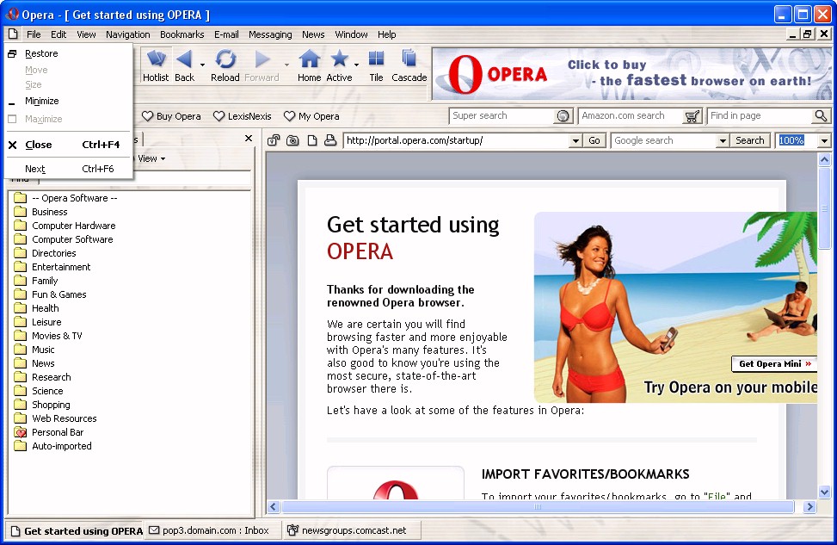Viewport: 837px width, 545px height.
Task: Open the Computer Hardware folder
Action: pos(65,226)
